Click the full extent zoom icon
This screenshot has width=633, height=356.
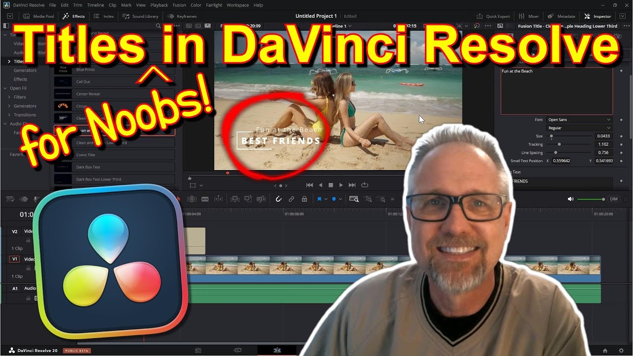pyautogui.click(x=354, y=199)
